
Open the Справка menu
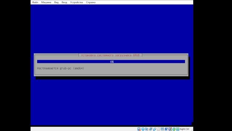pos(91,3)
